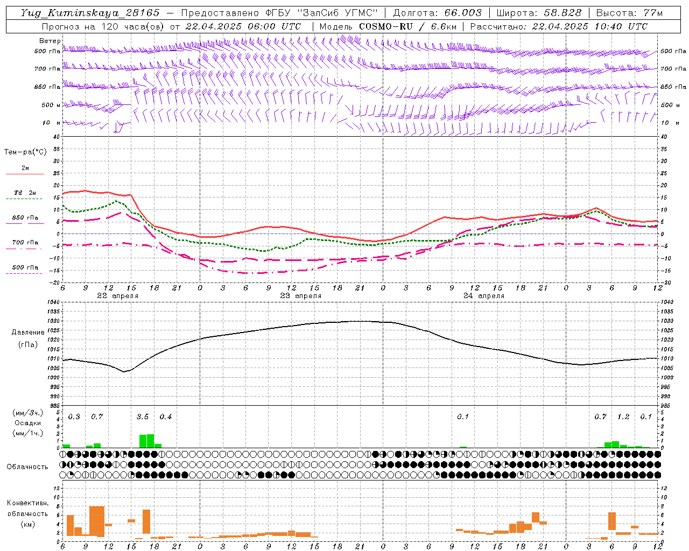Click the Конвективн. convective cloud label

pyautogui.click(x=27, y=503)
